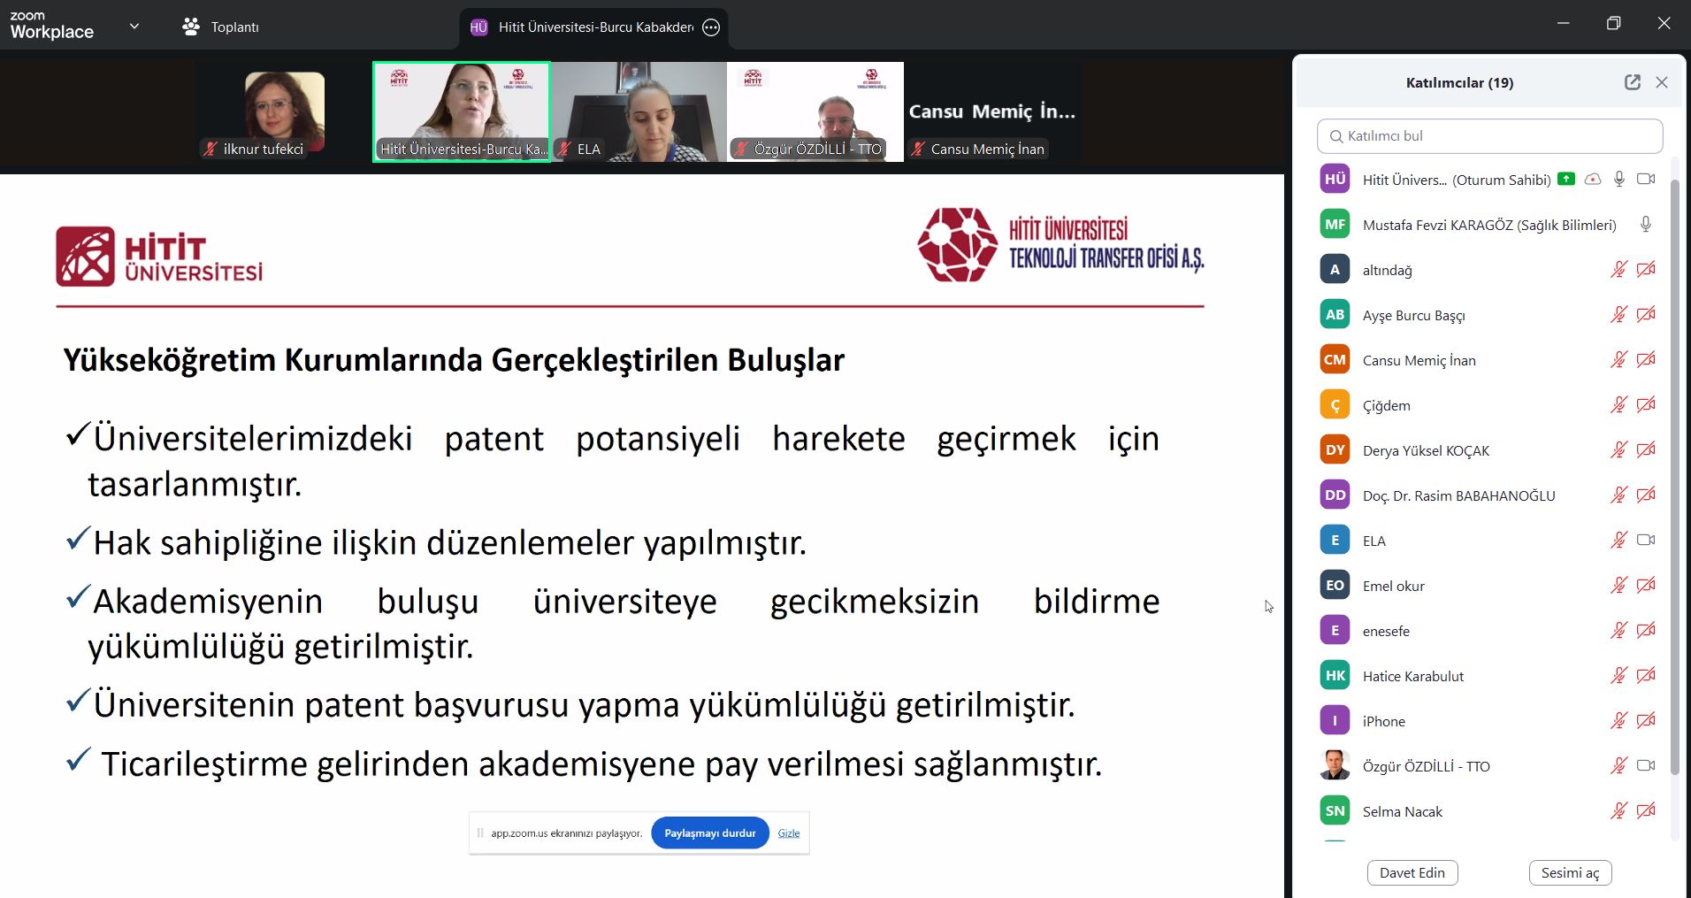Toggle host microphone in participant list
The width and height of the screenshot is (1691, 898).
coord(1619,179)
